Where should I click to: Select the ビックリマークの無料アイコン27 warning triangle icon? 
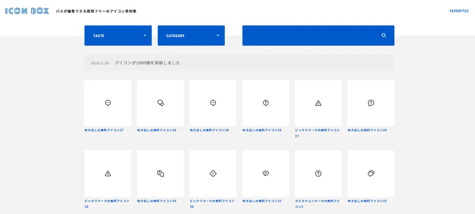[x=318, y=103]
